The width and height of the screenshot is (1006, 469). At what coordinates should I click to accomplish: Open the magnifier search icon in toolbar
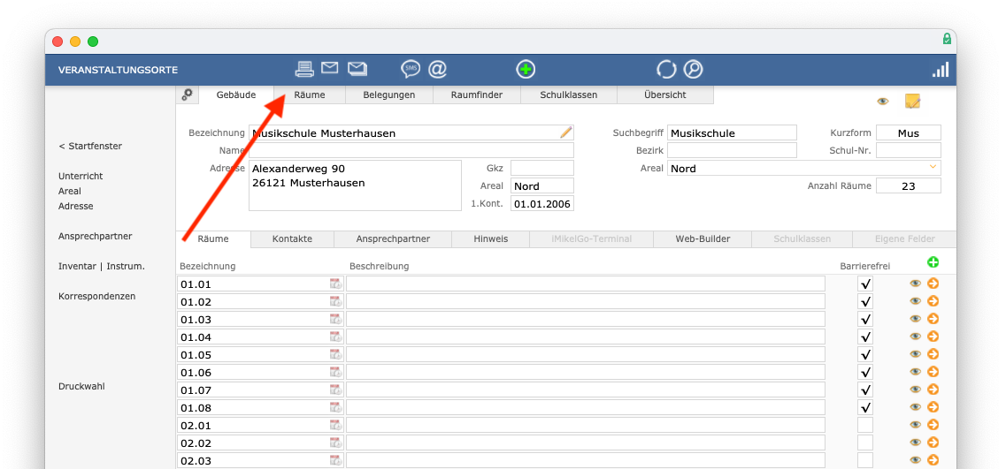694,69
